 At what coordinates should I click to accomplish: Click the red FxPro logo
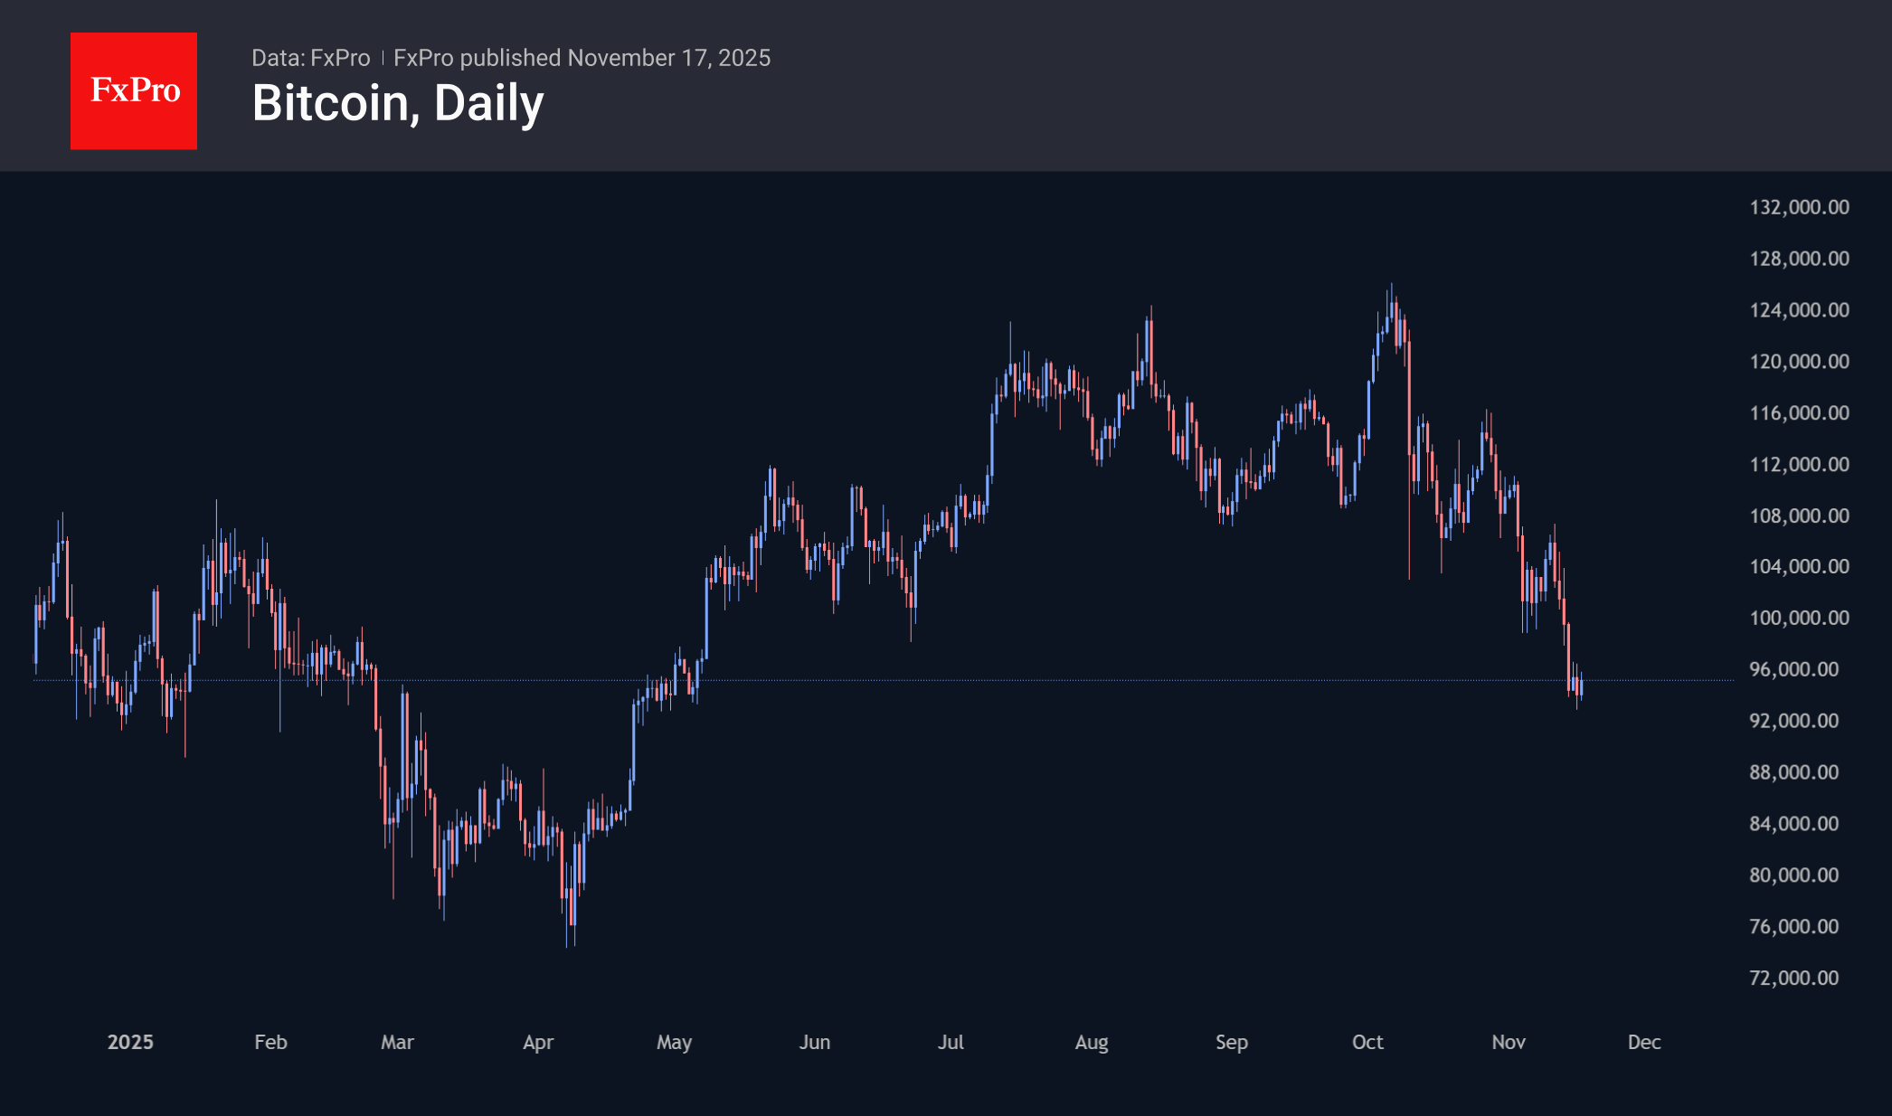pos(134,90)
